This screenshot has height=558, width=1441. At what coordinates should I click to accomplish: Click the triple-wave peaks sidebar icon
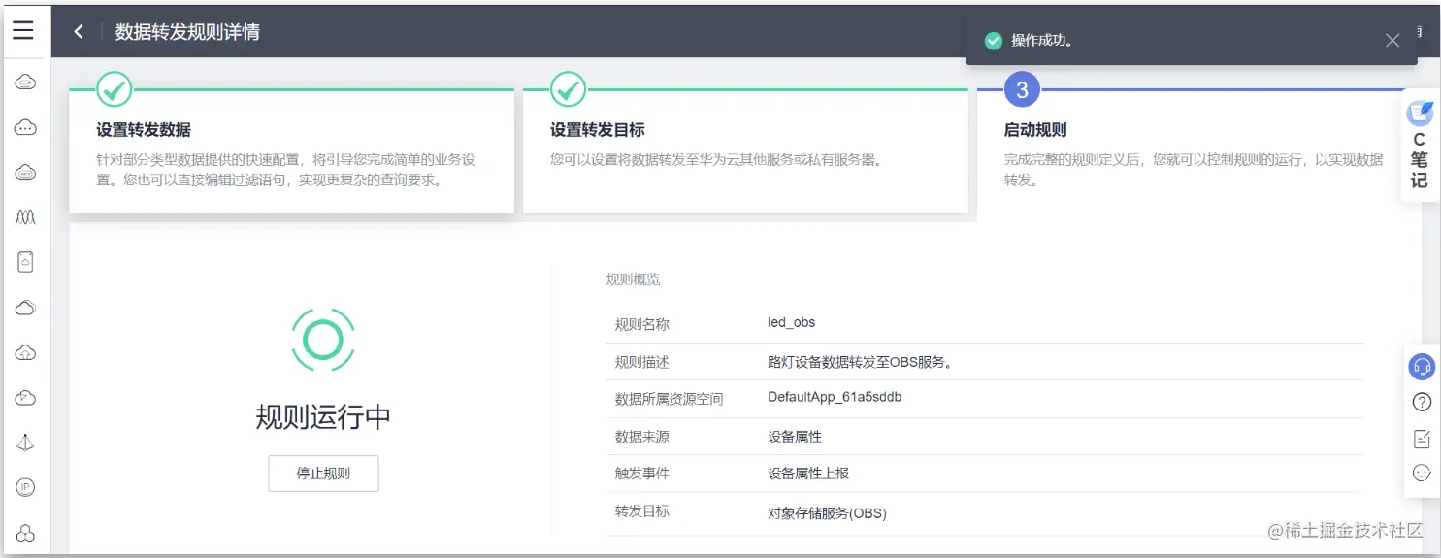click(x=25, y=217)
